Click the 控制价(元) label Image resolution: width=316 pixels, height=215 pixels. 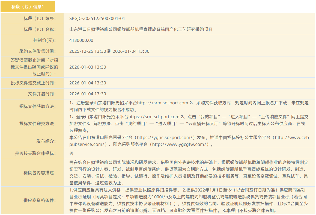pyautogui.click(x=44, y=40)
